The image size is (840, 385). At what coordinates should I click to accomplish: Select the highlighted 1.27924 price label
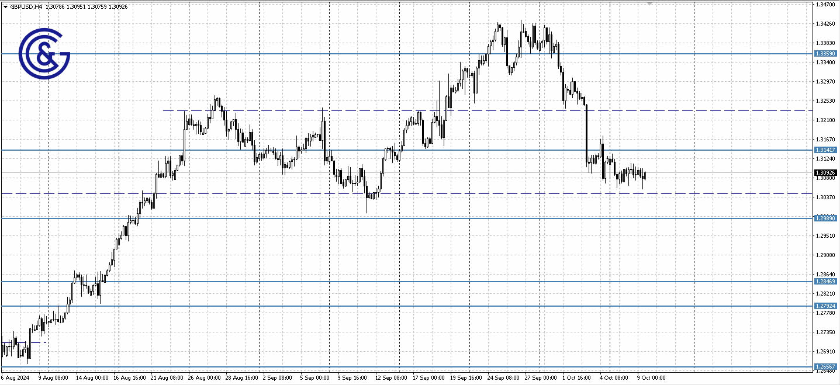(x=824, y=306)
